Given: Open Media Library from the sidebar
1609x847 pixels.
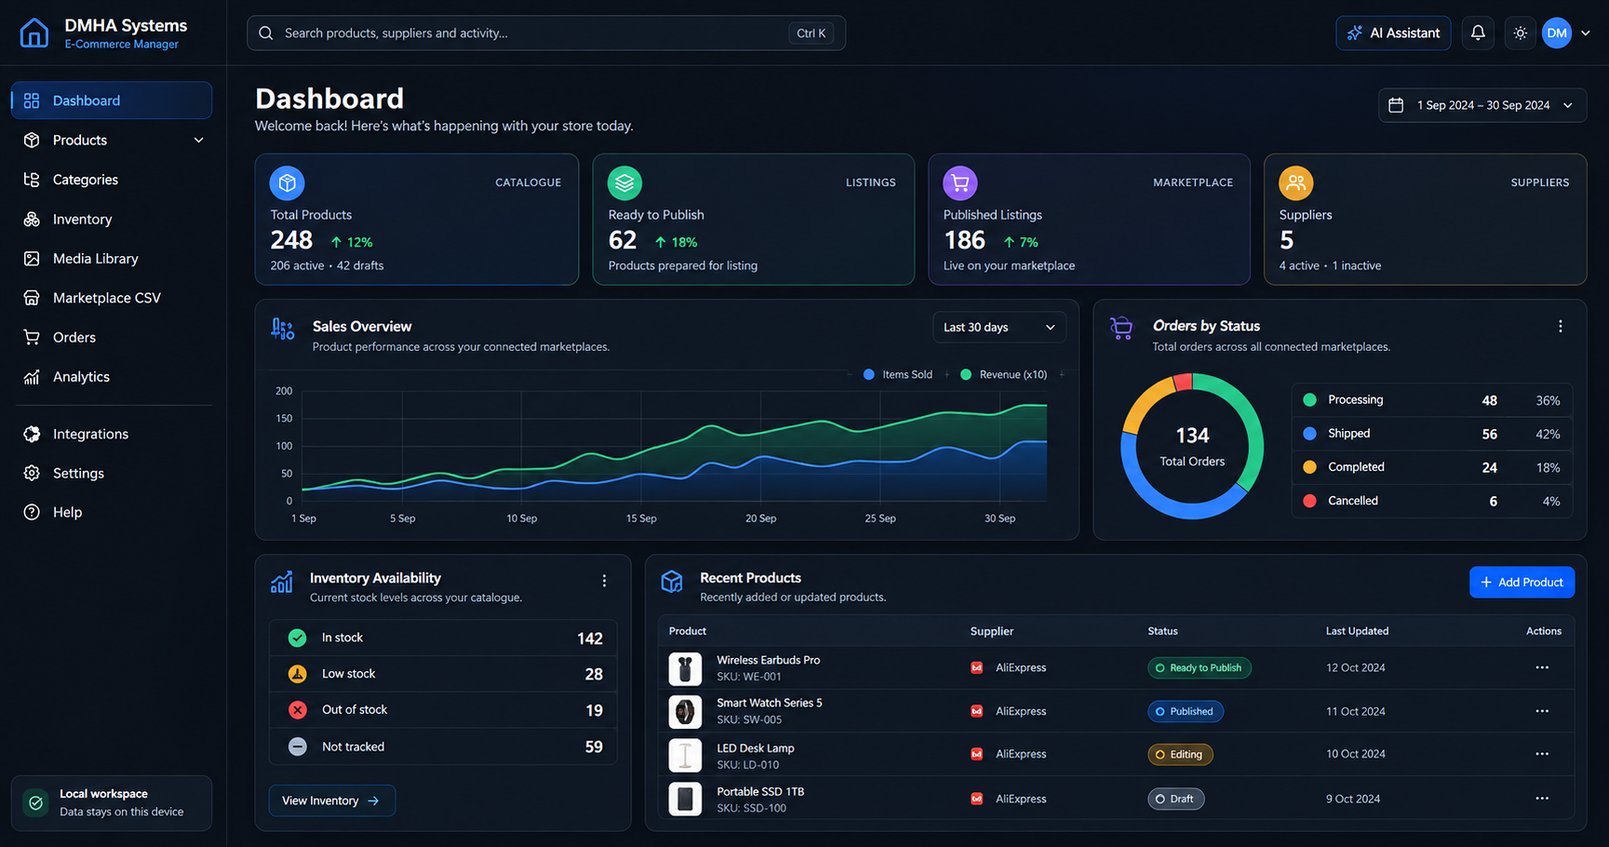Looking at the screenshot, I should coord(112,259).
